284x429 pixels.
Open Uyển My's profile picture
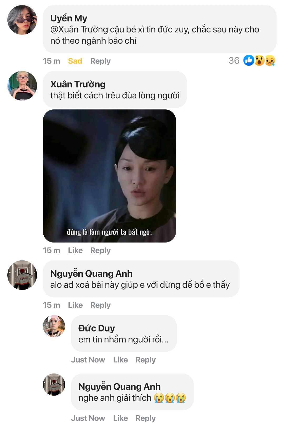click(22, 20)
